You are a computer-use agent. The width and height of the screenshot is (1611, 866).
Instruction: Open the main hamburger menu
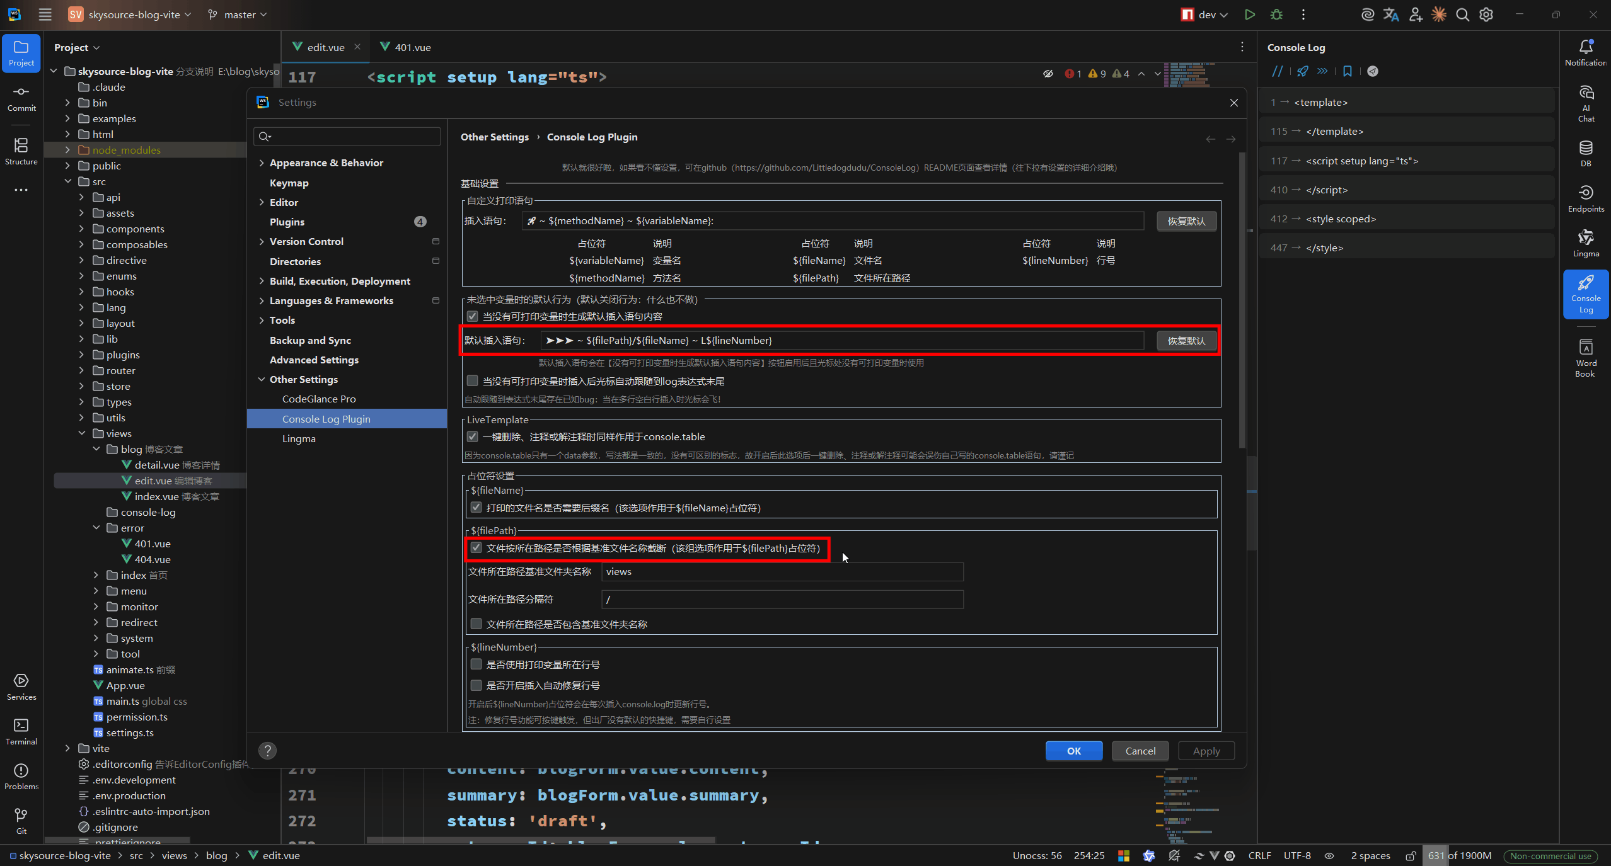[45, 14]
